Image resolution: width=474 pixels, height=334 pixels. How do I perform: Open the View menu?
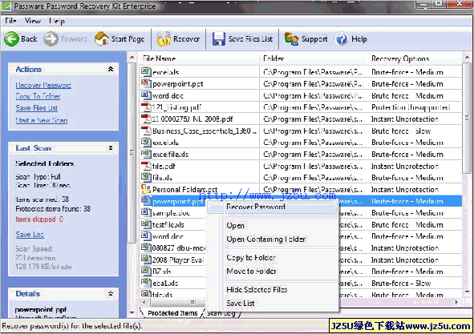[x=33, y=21]
